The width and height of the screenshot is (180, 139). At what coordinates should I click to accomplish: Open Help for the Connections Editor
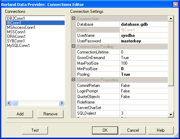161,130
